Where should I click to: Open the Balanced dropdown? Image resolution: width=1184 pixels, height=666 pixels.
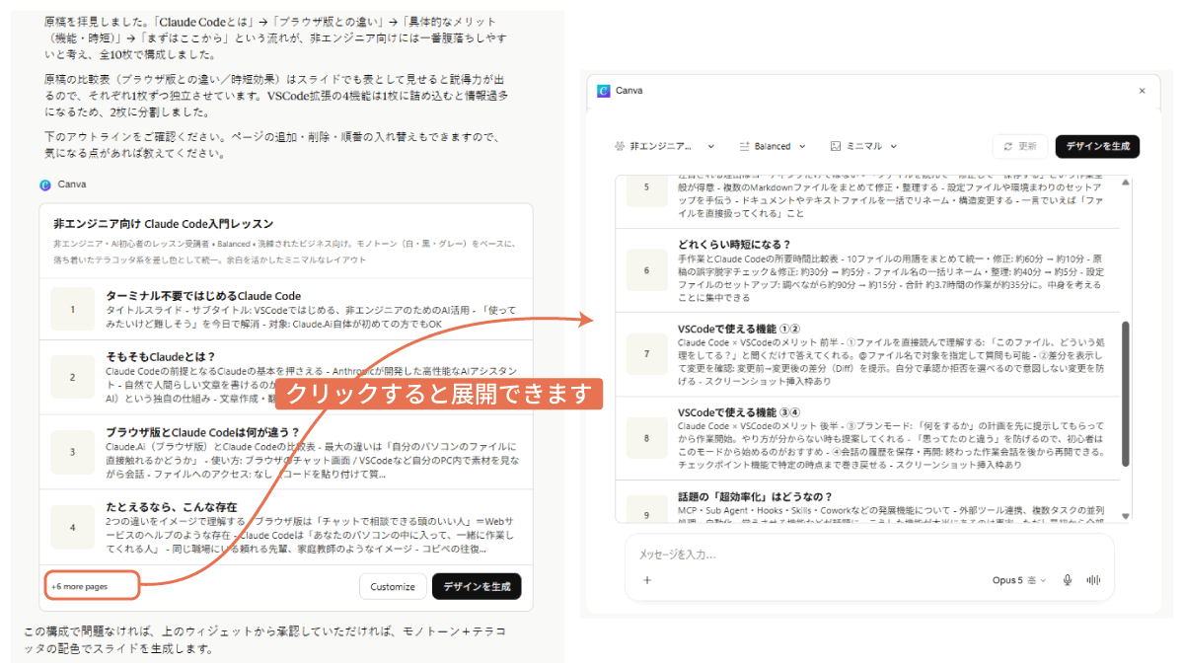point(773,146)
